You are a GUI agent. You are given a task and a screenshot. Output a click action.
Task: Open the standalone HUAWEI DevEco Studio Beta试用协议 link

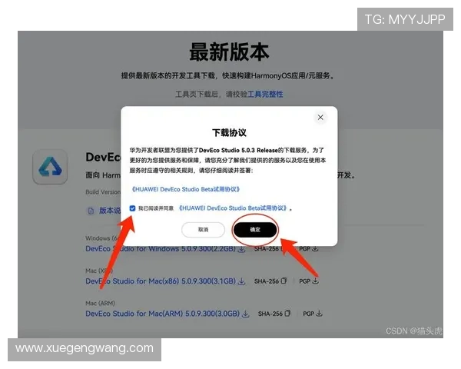click(185, 189)
